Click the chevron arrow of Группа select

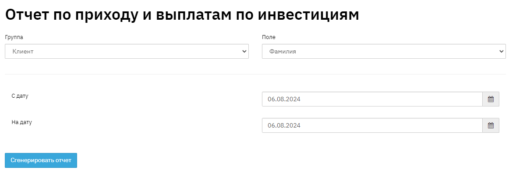244,51
